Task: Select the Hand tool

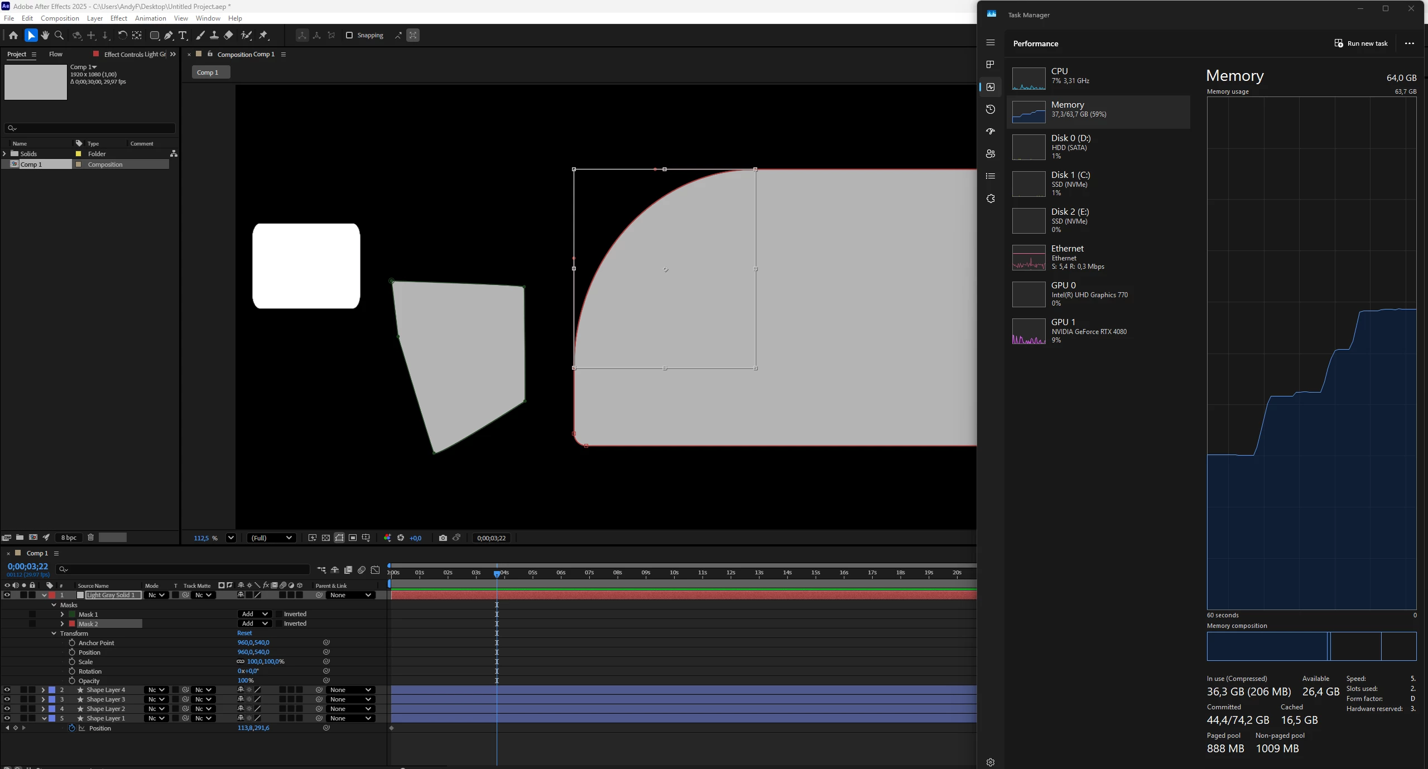Action: coord(45,35)
